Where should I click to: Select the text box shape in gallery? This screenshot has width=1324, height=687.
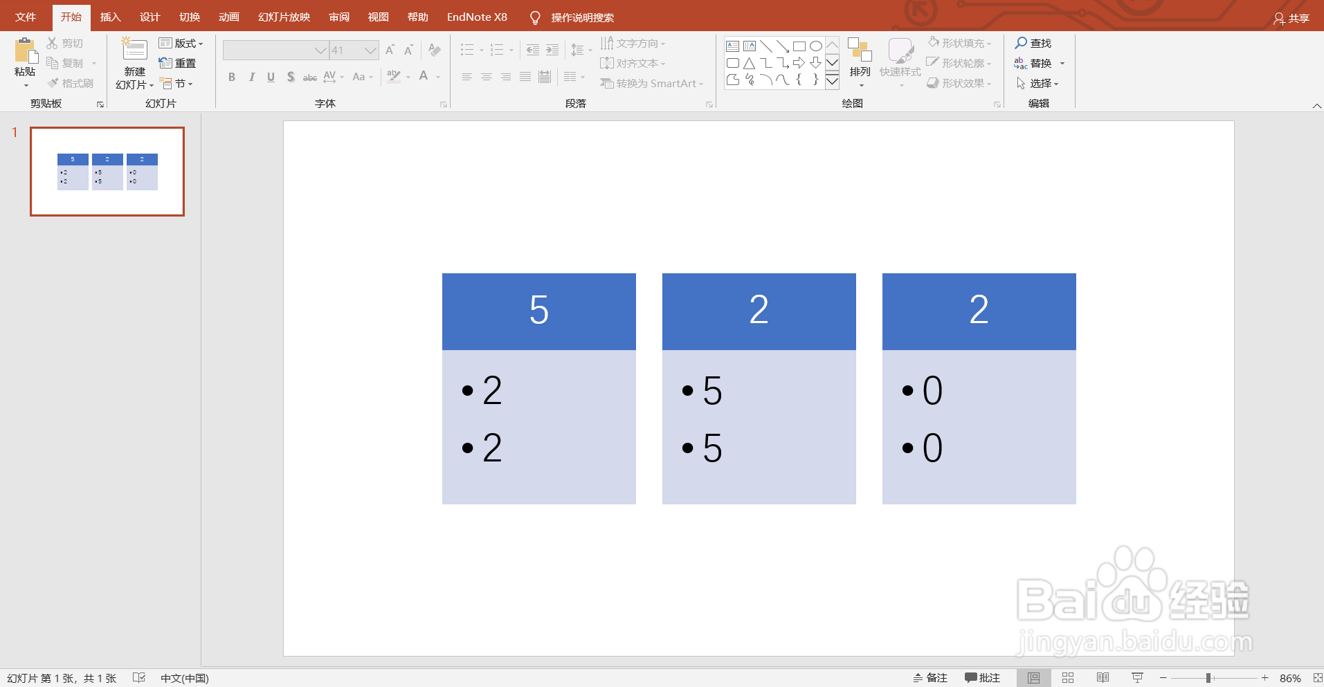[x=733, y=46]
